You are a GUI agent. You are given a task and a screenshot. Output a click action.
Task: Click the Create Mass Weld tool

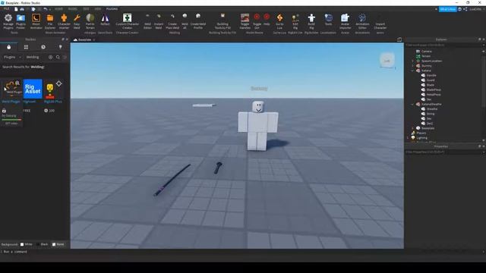(x=172, y=21)
